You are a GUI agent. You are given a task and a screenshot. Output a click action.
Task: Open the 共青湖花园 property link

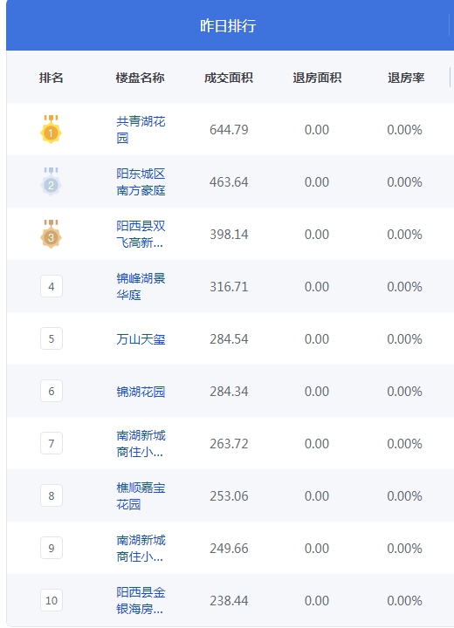[141, 129]
